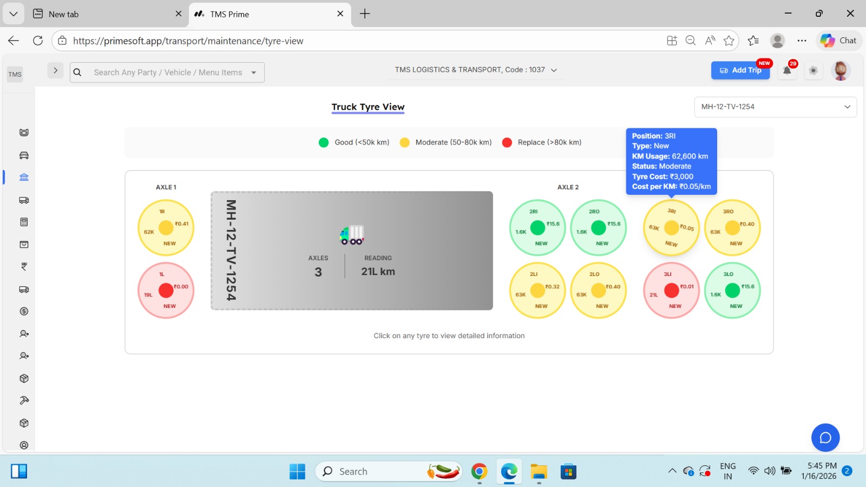Open the vehicles section from sidebar
Image resolution: width=866 pixels, height=487 pixels.
[x=23, y=155]
